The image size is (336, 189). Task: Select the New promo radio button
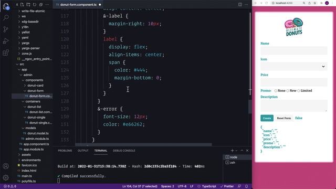pyautogui.click(x=288, y=91)
